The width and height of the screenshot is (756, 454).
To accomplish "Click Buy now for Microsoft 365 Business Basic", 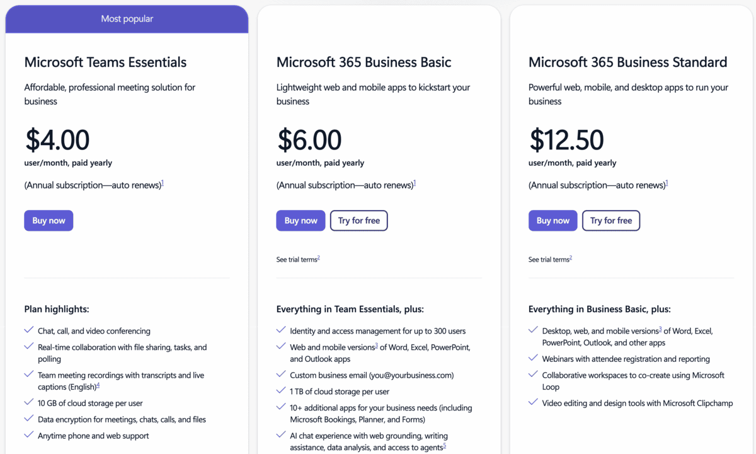I will (x=301, y=220).
